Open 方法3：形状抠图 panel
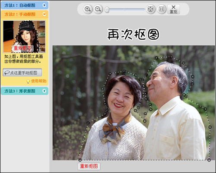Screen dimensions: 216x173 pyautogui.click(x=25, y=91)
